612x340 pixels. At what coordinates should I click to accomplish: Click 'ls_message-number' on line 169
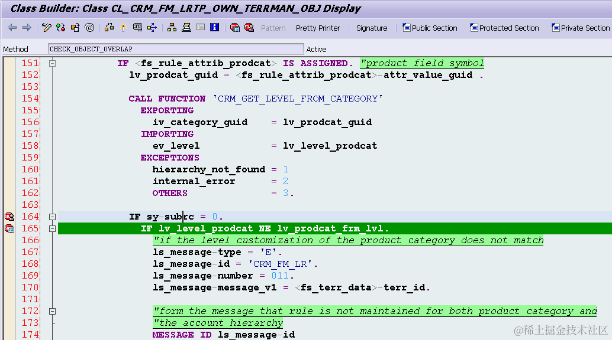coord(202,276)
